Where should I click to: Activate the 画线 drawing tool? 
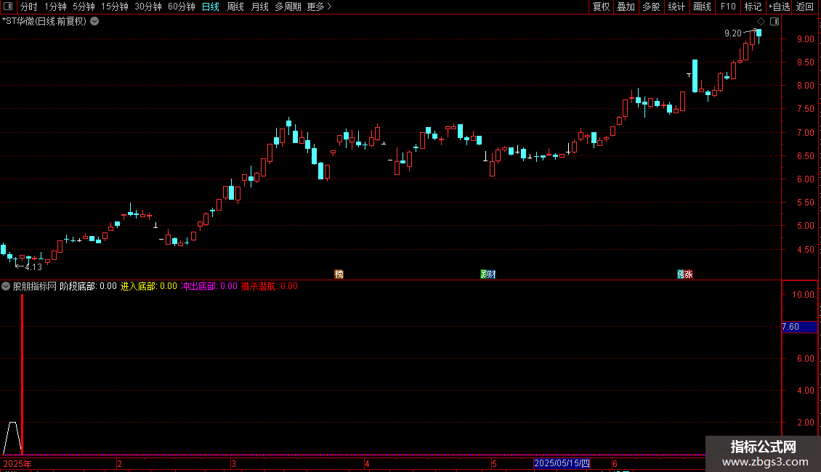click(702, 7)
